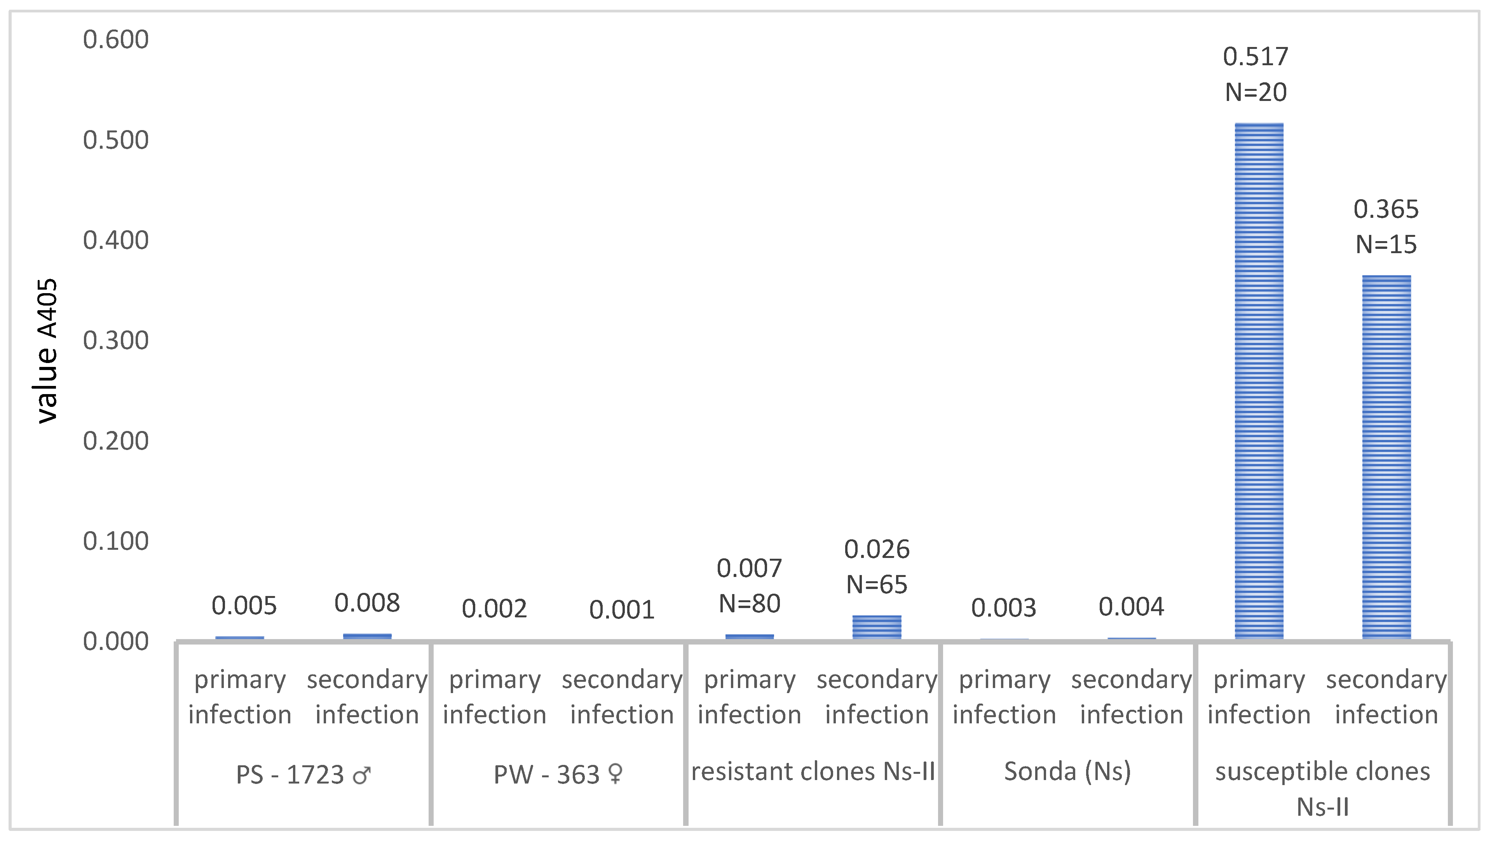Click the 0.100 axis tick label
This screenshot has width=1491, height=841.
(x=116, y=541)
